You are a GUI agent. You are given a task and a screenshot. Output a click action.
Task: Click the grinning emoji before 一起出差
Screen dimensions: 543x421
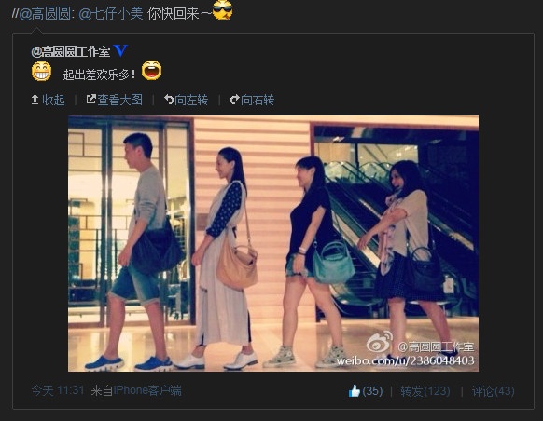pyautogui.click(x=42, y=71)
